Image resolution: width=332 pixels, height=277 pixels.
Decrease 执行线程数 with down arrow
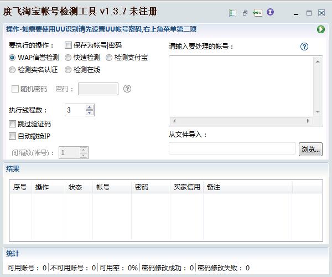[90, 113]
